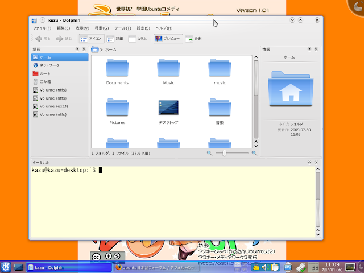This screenshot has width=364, height=273.
Task: Open the clipboard Klipper tray icon
Action: 275,267
